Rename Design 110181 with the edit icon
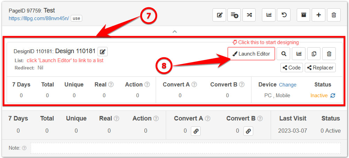The height and width of the screenshot is (158, 349). [103, 52]
